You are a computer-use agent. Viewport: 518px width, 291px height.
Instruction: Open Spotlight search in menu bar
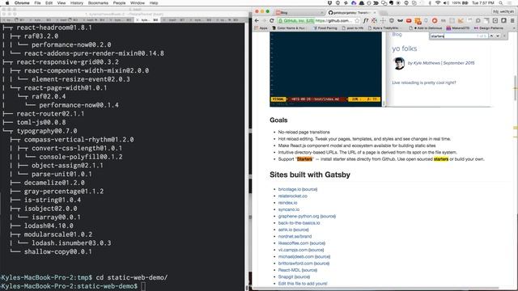[501, 3]
